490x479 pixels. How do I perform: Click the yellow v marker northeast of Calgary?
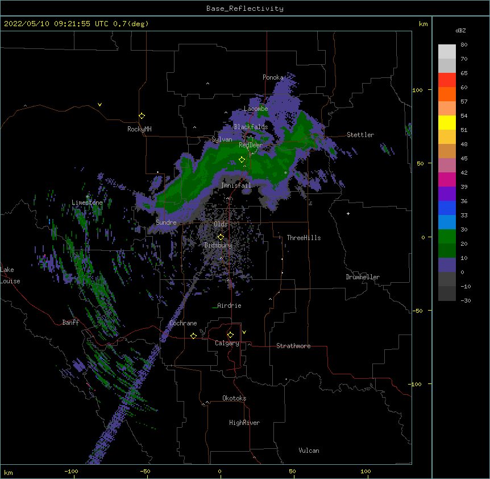tap(244, 332)
